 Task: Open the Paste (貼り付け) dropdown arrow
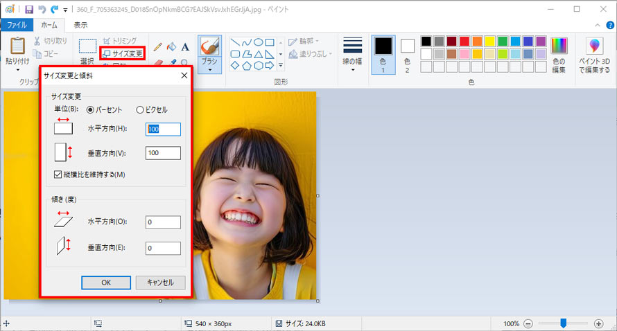coord(17,70)
